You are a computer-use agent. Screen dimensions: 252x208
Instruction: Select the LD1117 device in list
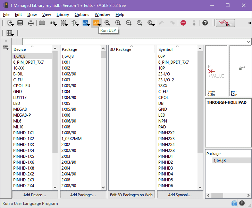pos(20,98)
